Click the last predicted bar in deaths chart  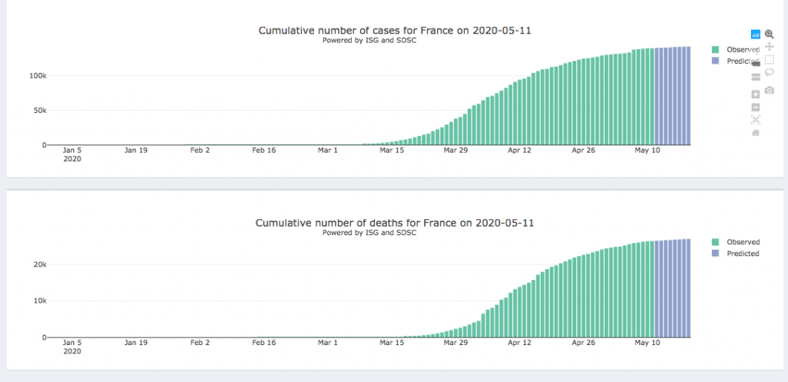pyautogui.click(x=688, y=288)
